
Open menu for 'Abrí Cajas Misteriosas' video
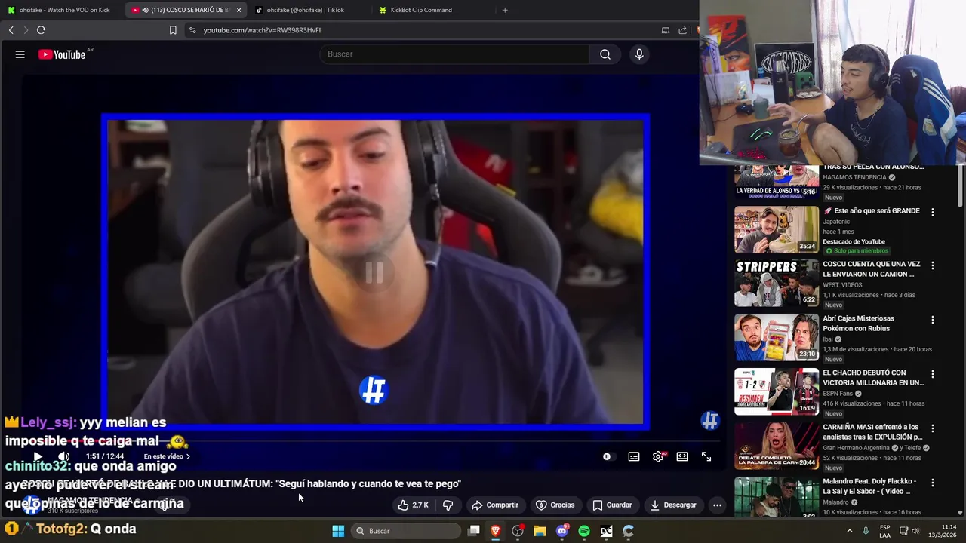pos(933,321)
